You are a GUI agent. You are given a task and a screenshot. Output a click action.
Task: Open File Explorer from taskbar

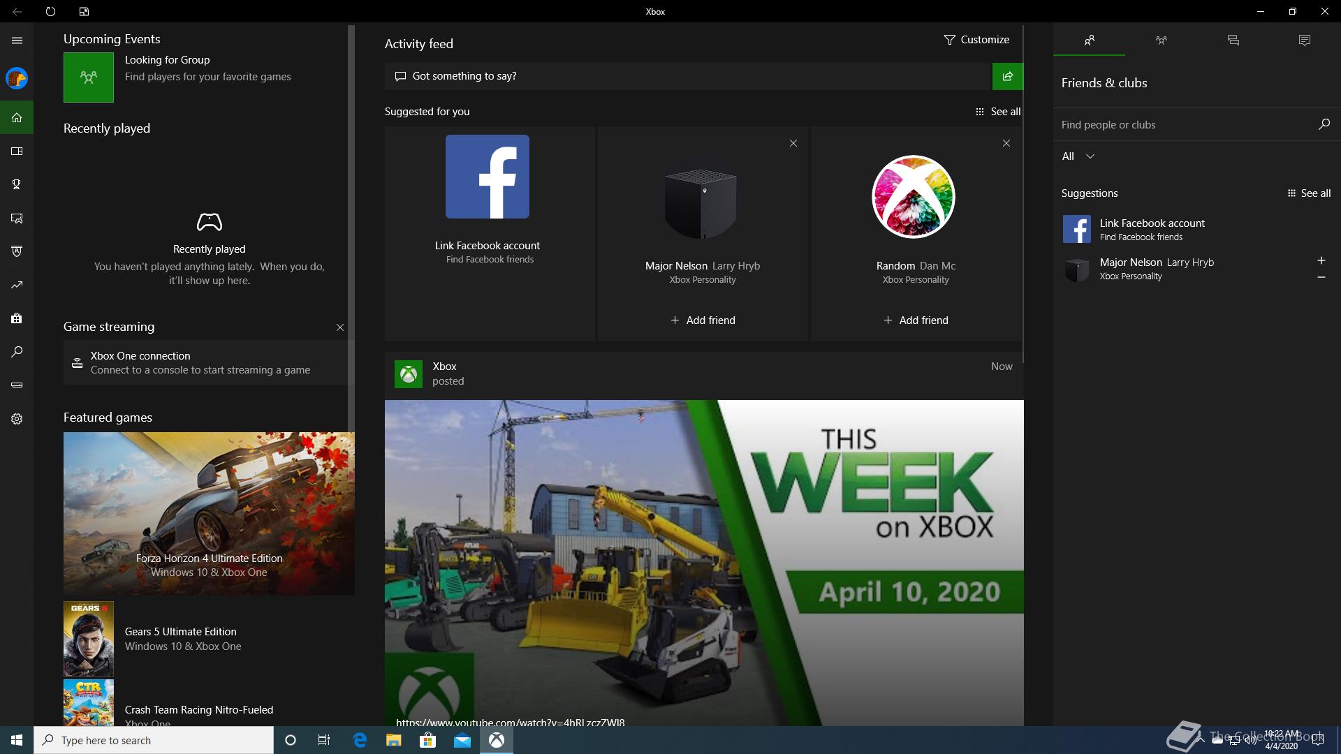[x=393, y=740]
